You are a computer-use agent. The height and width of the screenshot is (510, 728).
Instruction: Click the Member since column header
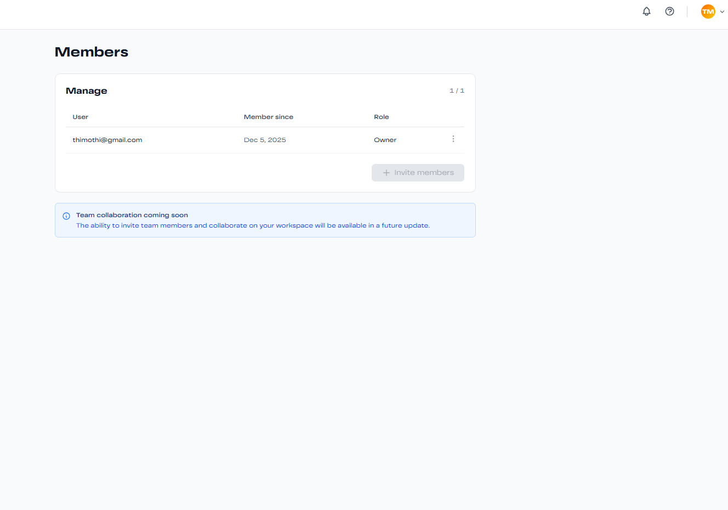[x=268, y=117]
